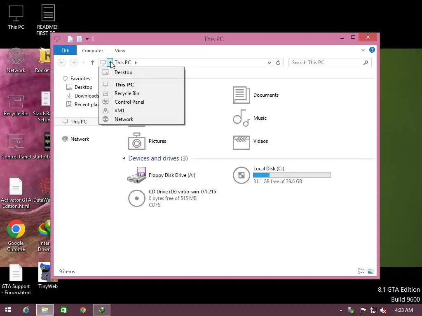Click the Back navigation arrow
This screenshot has height=316, width=422.
tap(62, 63)
